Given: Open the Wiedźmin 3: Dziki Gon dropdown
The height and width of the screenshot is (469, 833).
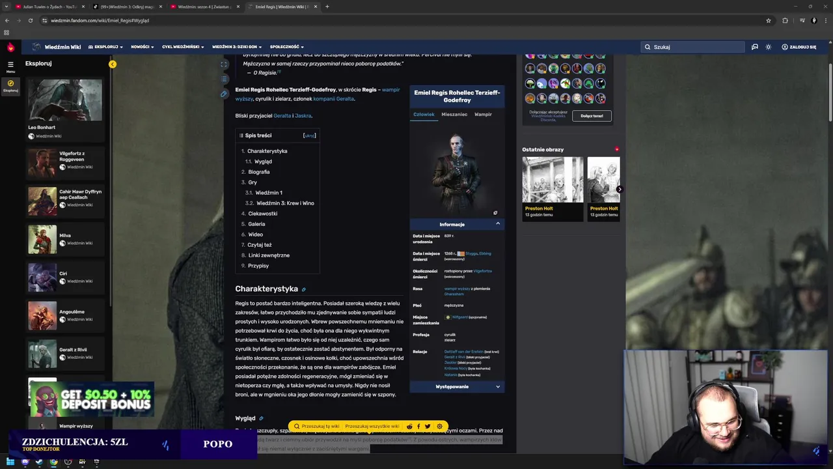Looking at the screenshot, I should pos(237,47).
